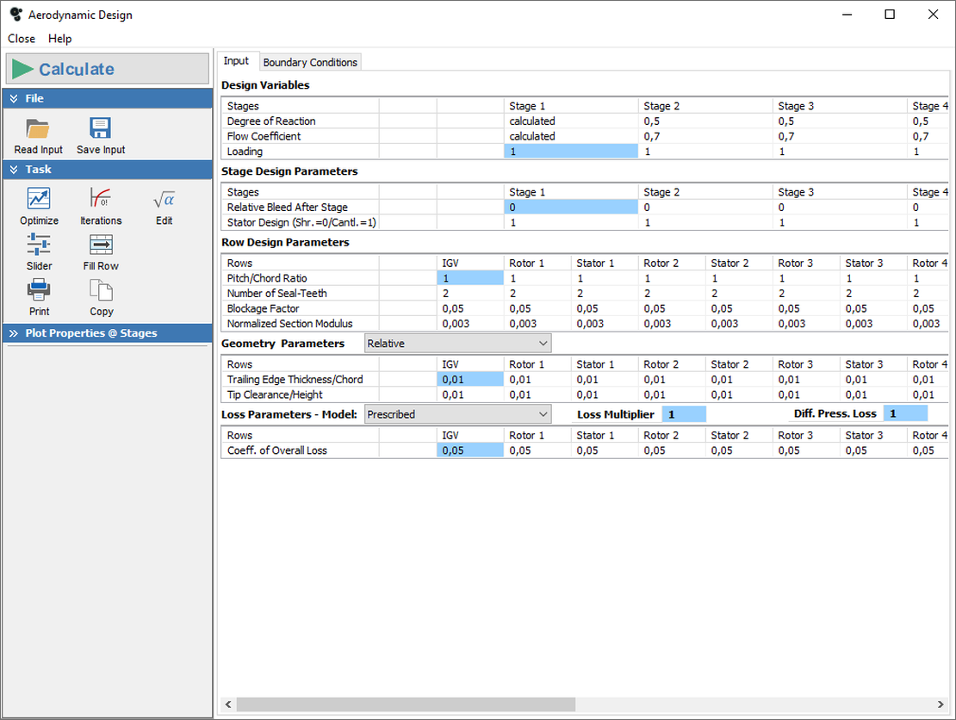Viewport: 956px width, 720px height.
Task: Select IGV Trailing Edge Thickness/Chord cell
Action: coord(470,379)
